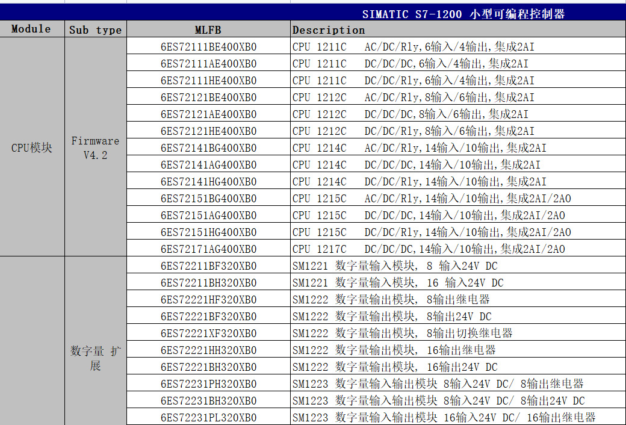Select the Description header cell
This screenshot has width=626, height=425.
click(458, 29)
